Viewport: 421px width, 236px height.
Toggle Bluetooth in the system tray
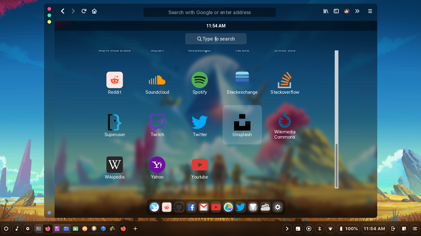(319, 229)
